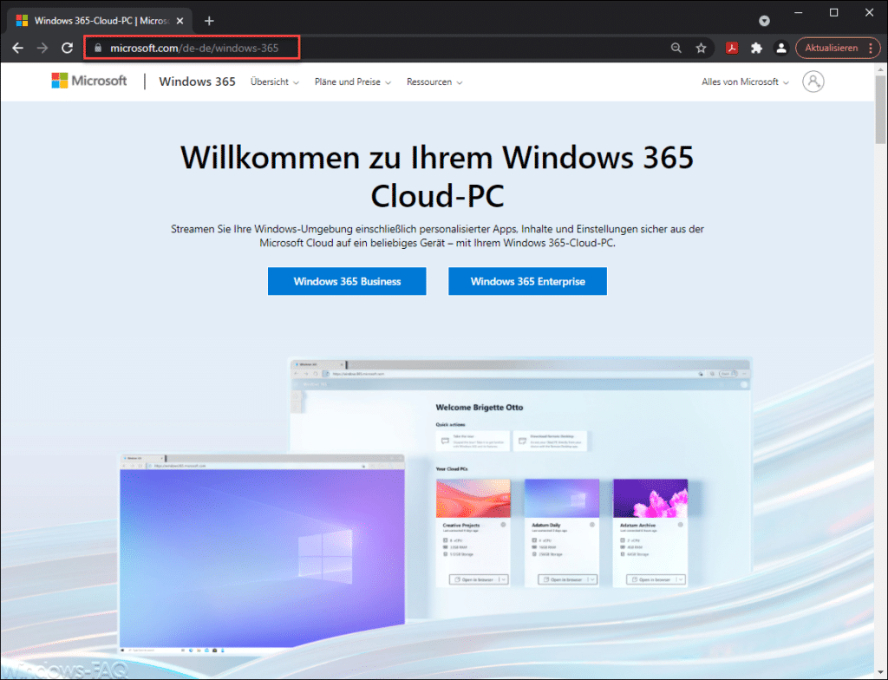Reload the current page
This screenshot has width=888, height=680.
(x=68, y=49)
